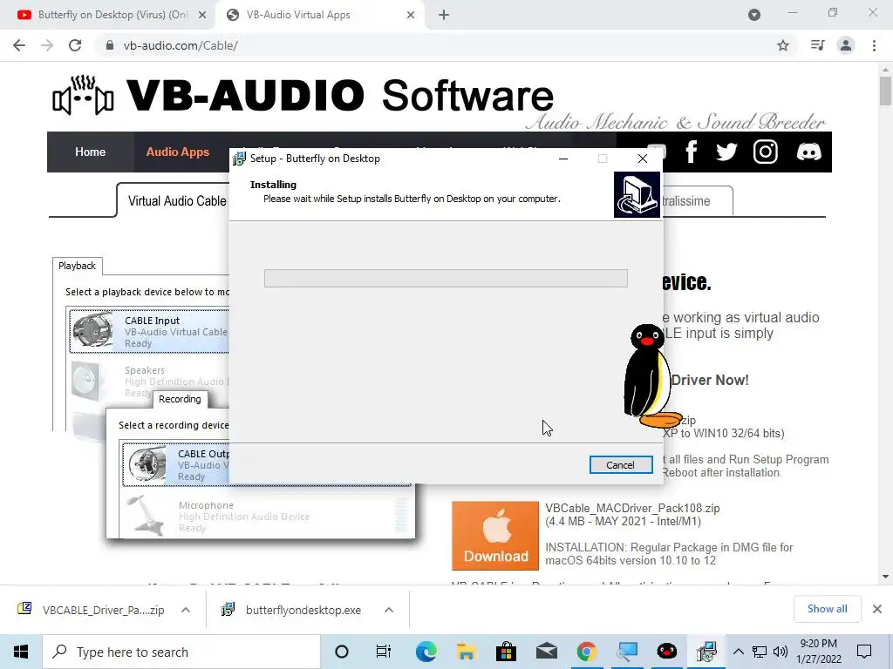
Task: Expand options for the VBCABLE zip download
Action: click(186, 610)
